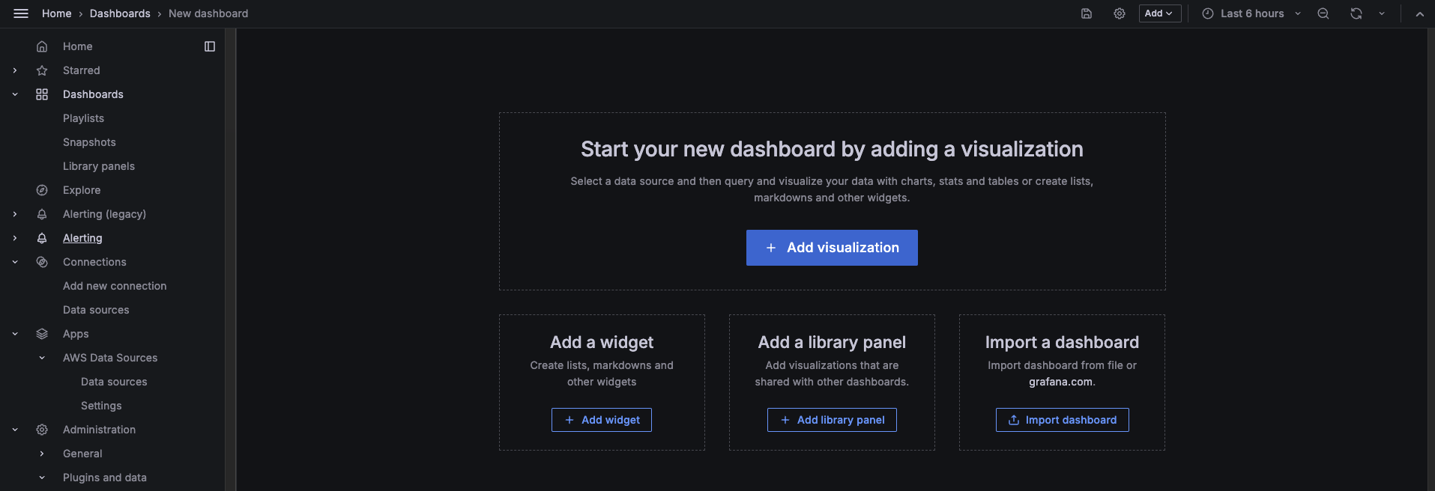The height and width of the screenshot is (491, 1435).
Task: Click the Home icon in sidebar
Action: tap(42, 46)
